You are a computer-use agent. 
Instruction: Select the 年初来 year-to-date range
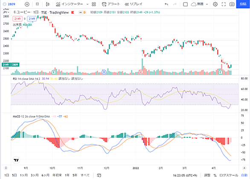pos(57,175)
